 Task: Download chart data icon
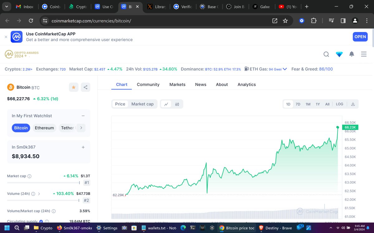(353, 104)
